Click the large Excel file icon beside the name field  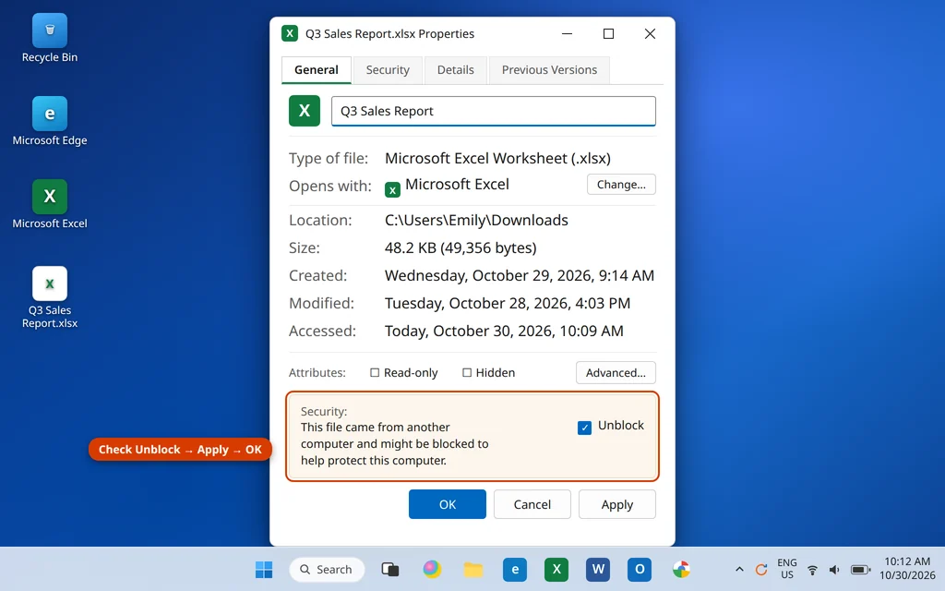coord(305,111)
